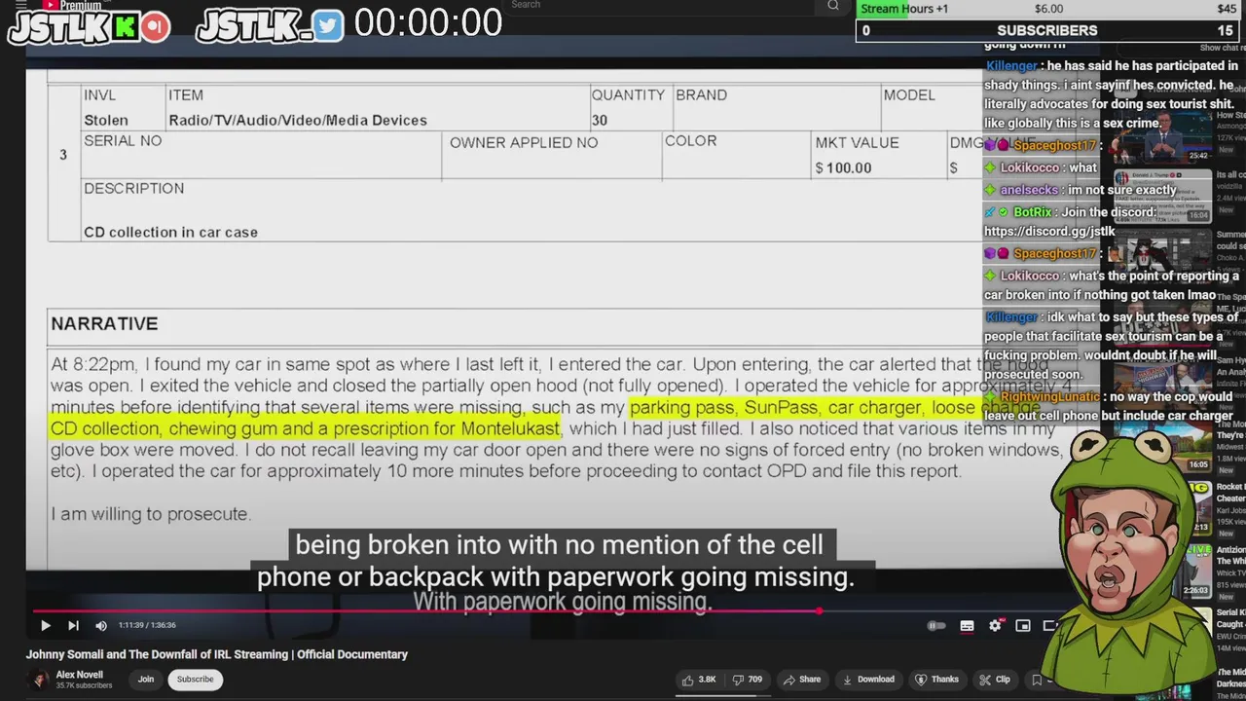Create a Clip with scissors button
Screen dimensions: 1246x701
coord(995,680)
